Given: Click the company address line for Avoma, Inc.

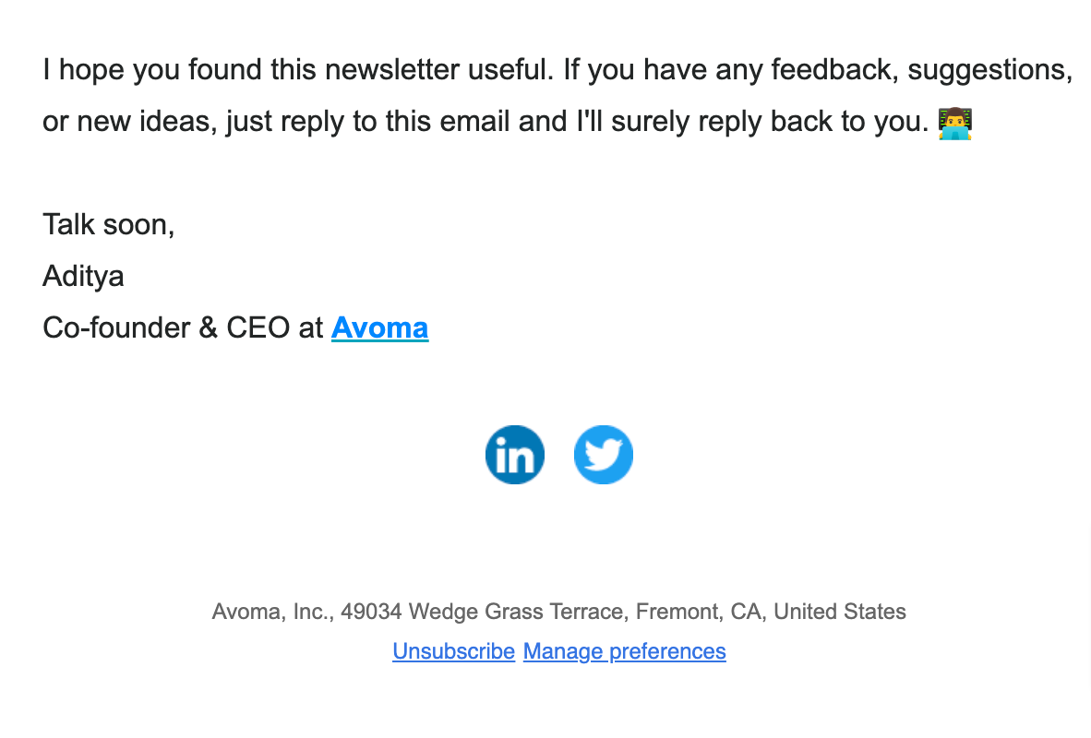Looking at the screenshot, I should (x=558, y=612).
